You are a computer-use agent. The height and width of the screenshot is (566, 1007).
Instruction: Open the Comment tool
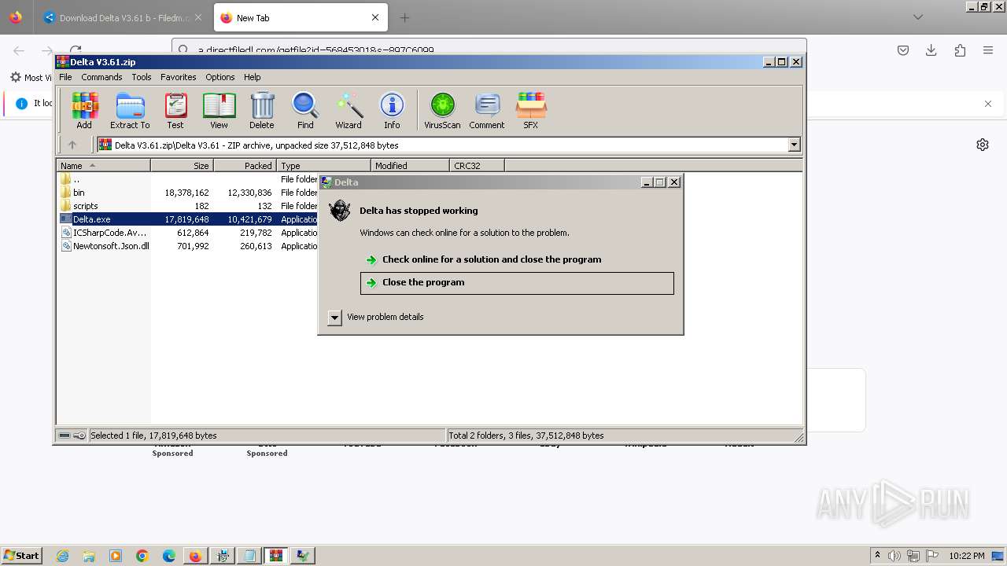[x=487, y=110]
